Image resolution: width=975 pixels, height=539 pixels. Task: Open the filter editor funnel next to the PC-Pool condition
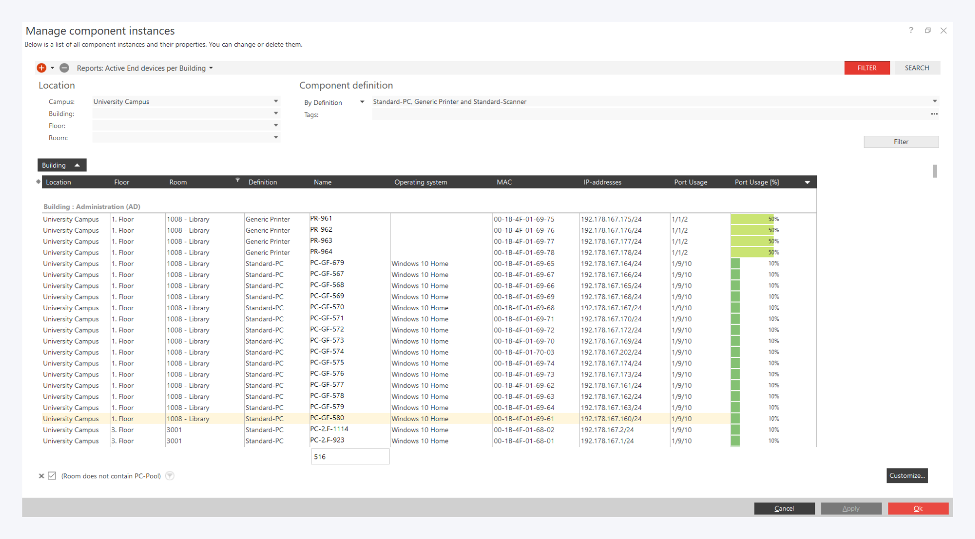point(170,476)
